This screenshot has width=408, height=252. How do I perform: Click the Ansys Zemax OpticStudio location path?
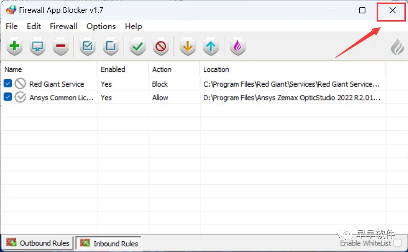pyautogui.click(x=292, y=98)
